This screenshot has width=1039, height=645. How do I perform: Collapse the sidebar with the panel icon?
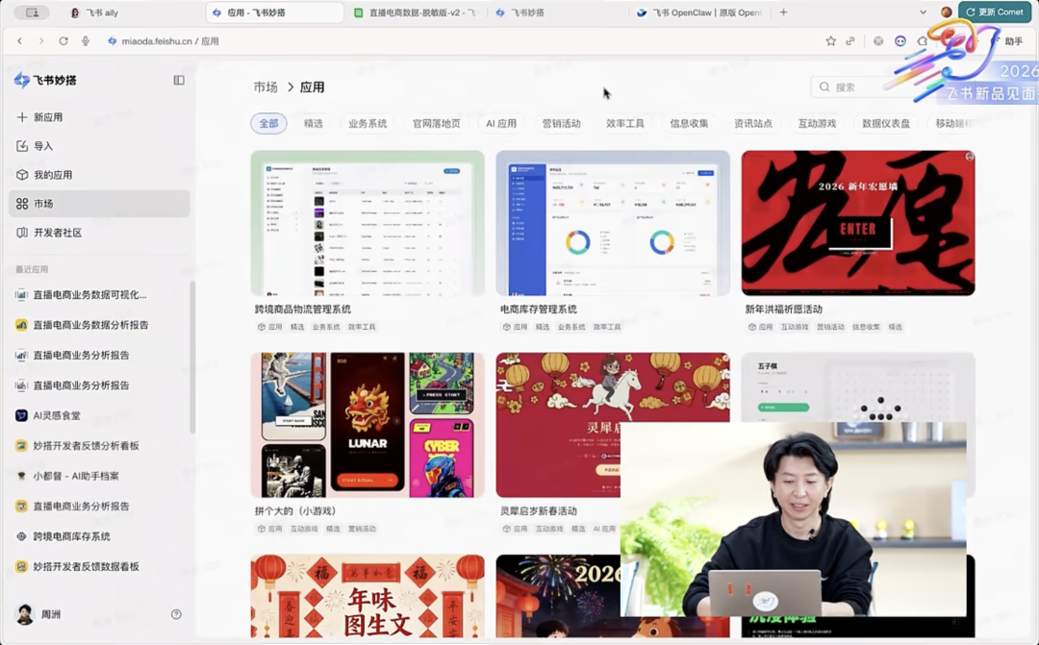pyautogui.click(x=179, y=81)
